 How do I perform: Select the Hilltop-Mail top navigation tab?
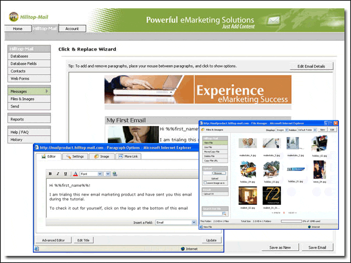point(45,28)
